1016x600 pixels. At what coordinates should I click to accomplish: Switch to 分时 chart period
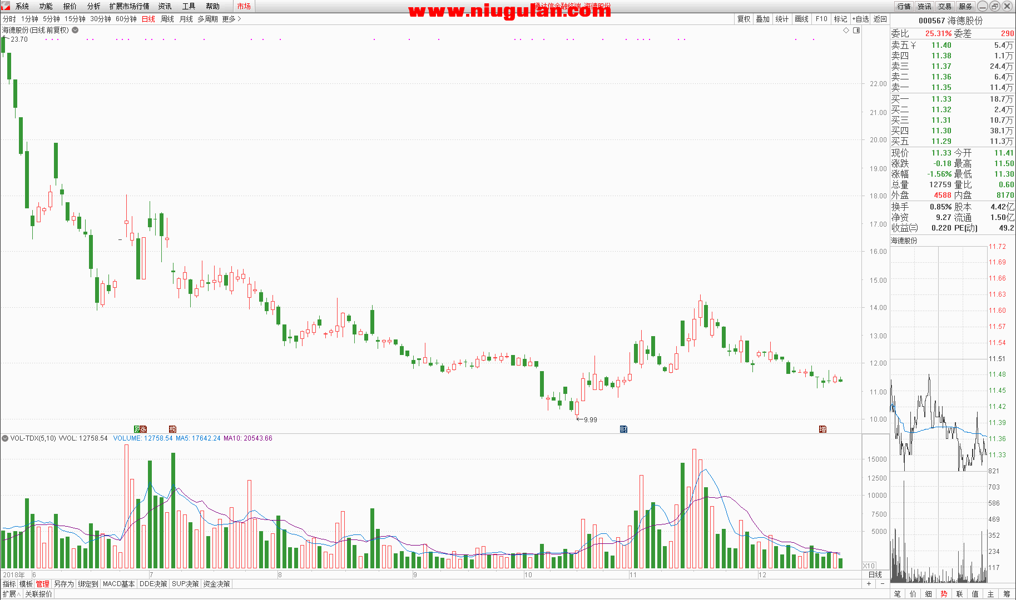(9, 19)
